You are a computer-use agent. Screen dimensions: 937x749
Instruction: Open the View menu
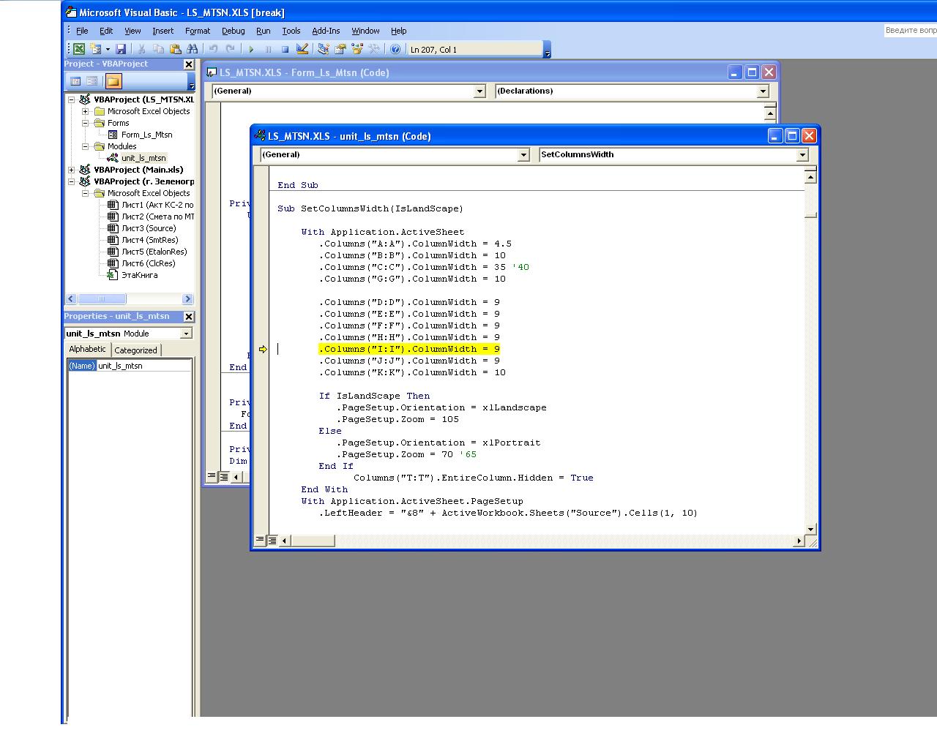click(x=132, y=31)
